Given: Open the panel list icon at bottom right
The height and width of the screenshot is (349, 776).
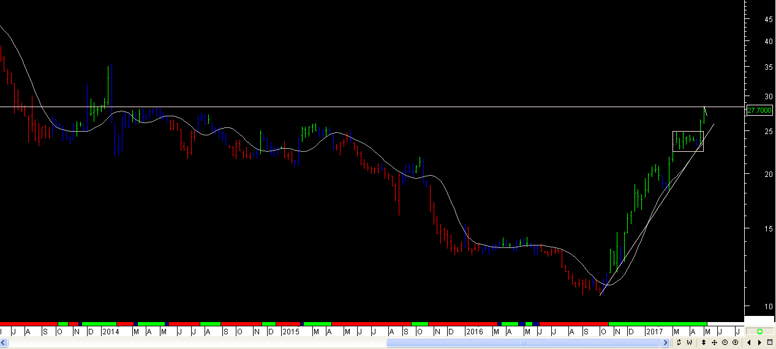Looking at the screenshot, I should tap(770, 342).
